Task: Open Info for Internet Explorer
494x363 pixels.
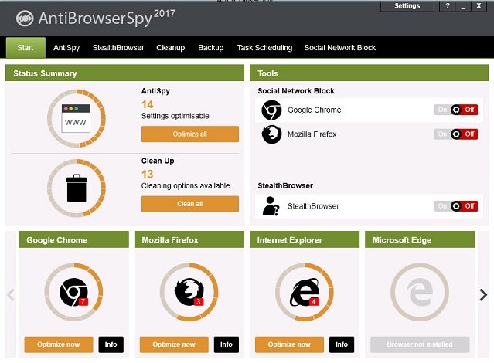Action: [x=342, y=344]
